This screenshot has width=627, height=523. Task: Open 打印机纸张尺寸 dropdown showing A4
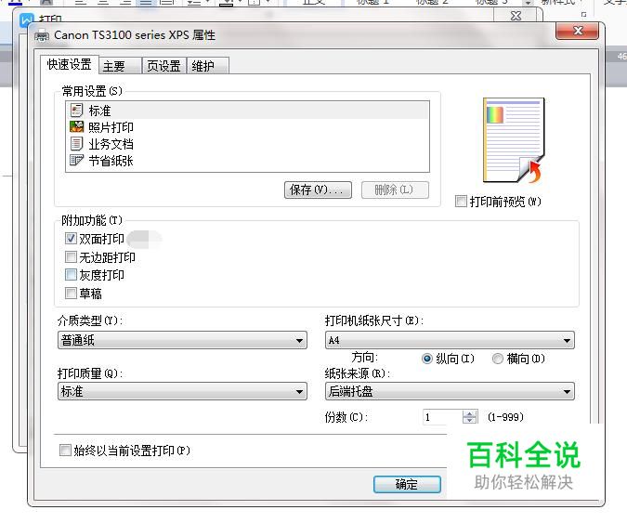point(450,340)
